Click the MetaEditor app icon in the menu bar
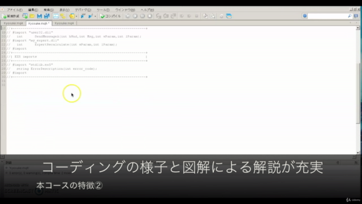Screen dimensions: 362x204 click(2, 10)
